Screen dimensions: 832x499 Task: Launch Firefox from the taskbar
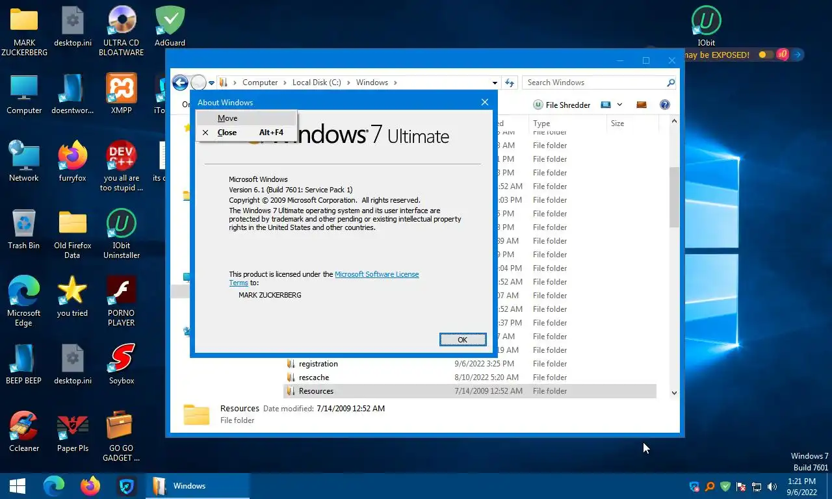click(x=90, y=486)
